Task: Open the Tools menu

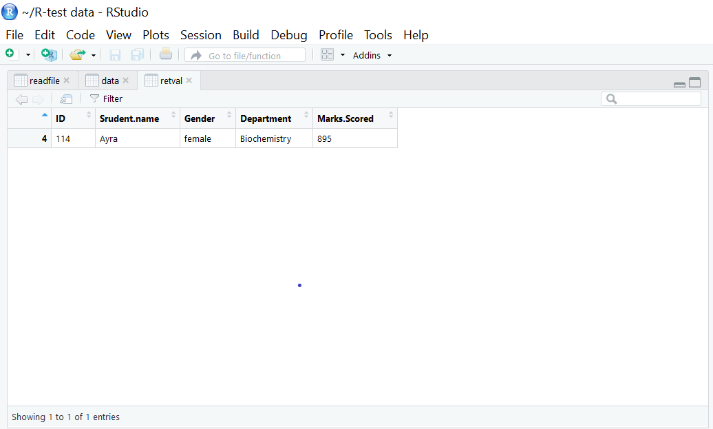Action: (x=378, y=34)
